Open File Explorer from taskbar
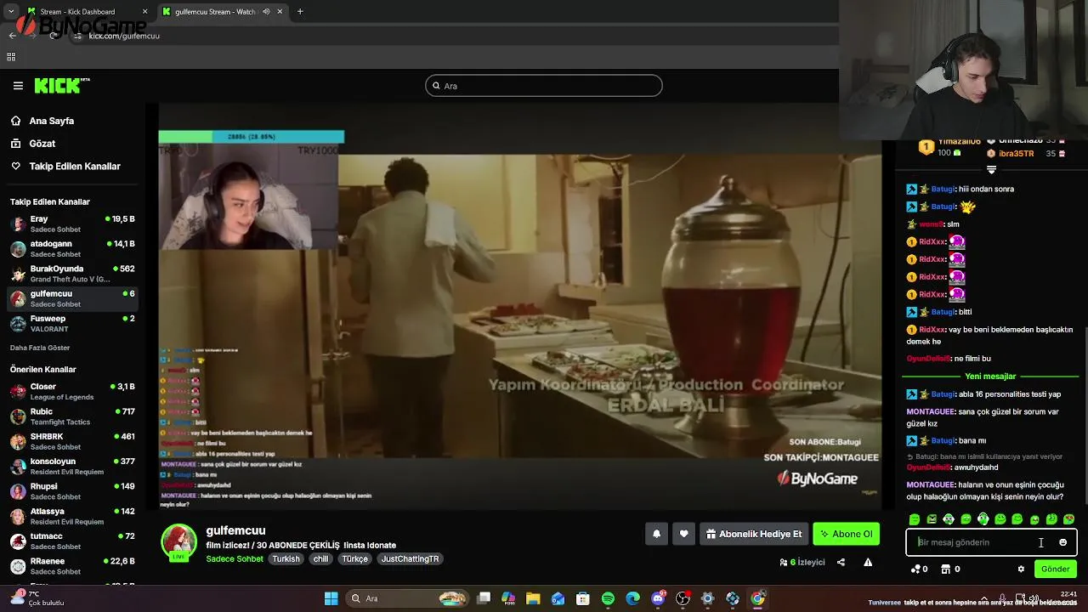The image size is (1088, 612). pos(533,599)
